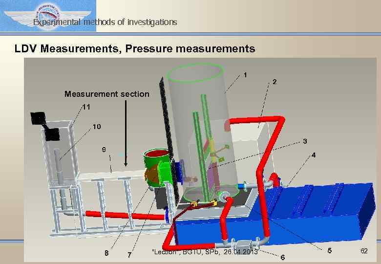This screenshot has height=264, width=381.
Task: Click the slide page number 62
Action: 364,251
